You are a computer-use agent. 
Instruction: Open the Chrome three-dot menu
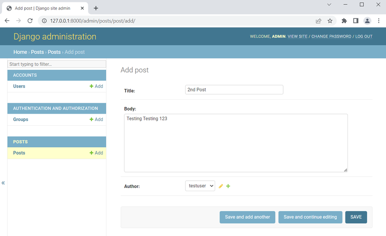coord(379,21)
